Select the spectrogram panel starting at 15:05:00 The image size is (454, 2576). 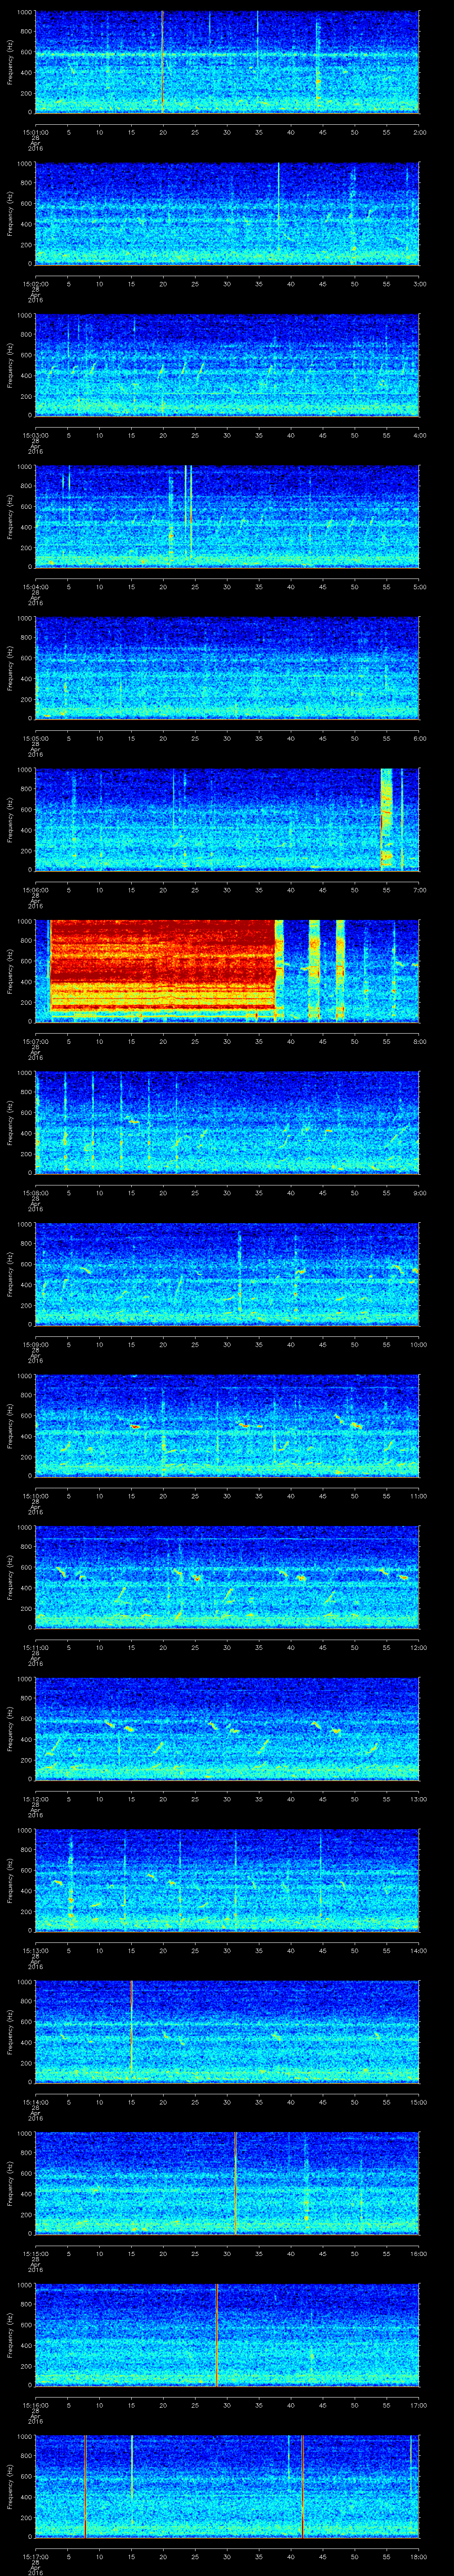coord(227,668)
